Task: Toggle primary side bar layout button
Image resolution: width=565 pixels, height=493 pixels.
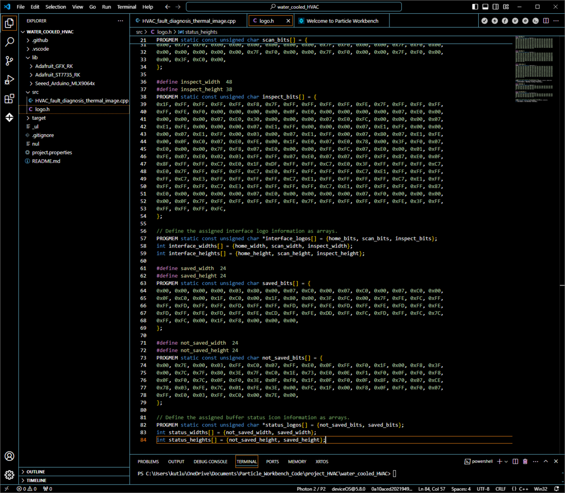Action: tap(475, 7)
